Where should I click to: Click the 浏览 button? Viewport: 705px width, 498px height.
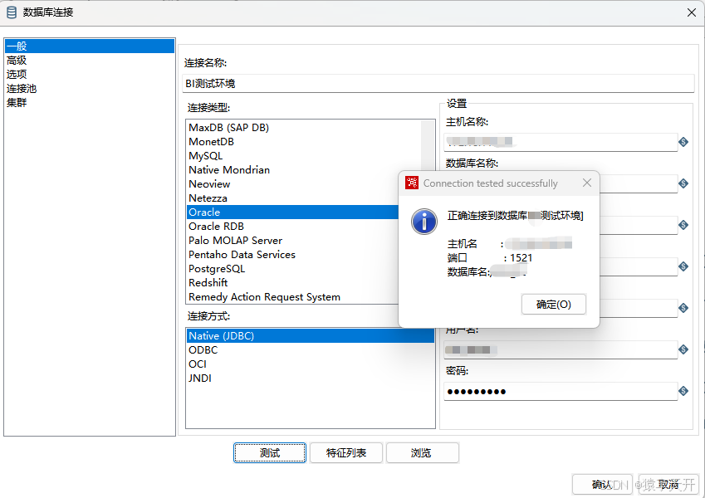click(x=422, y=452)
